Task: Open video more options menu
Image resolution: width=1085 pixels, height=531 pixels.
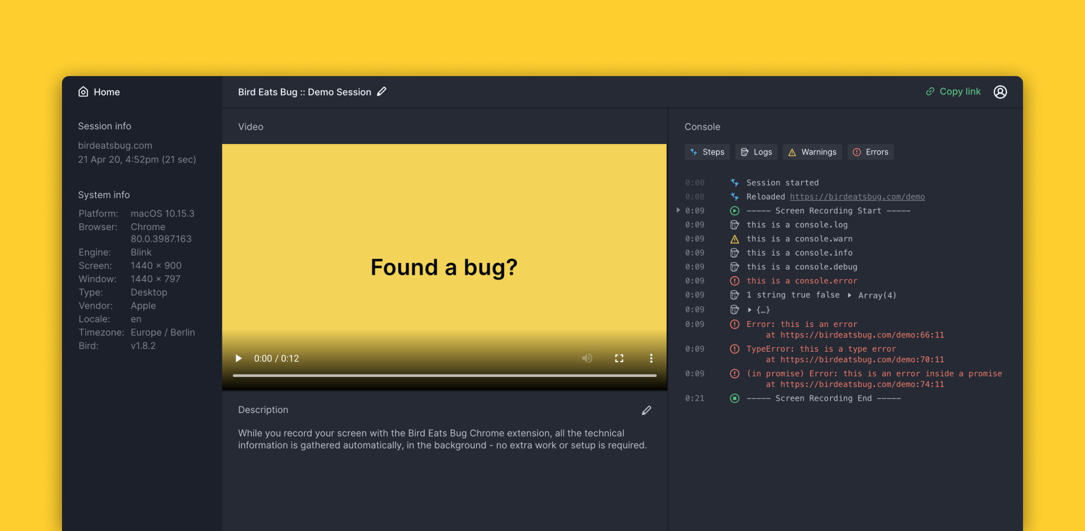Action: [651, 358]
